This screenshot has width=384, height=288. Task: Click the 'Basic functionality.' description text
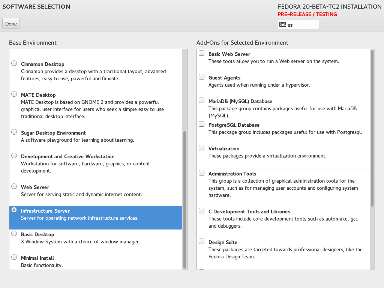point(42,265)
